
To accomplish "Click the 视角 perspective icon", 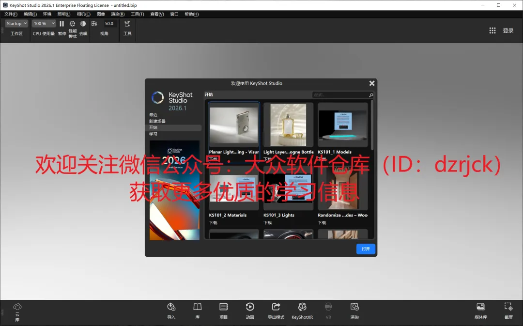I will [94, 24].
